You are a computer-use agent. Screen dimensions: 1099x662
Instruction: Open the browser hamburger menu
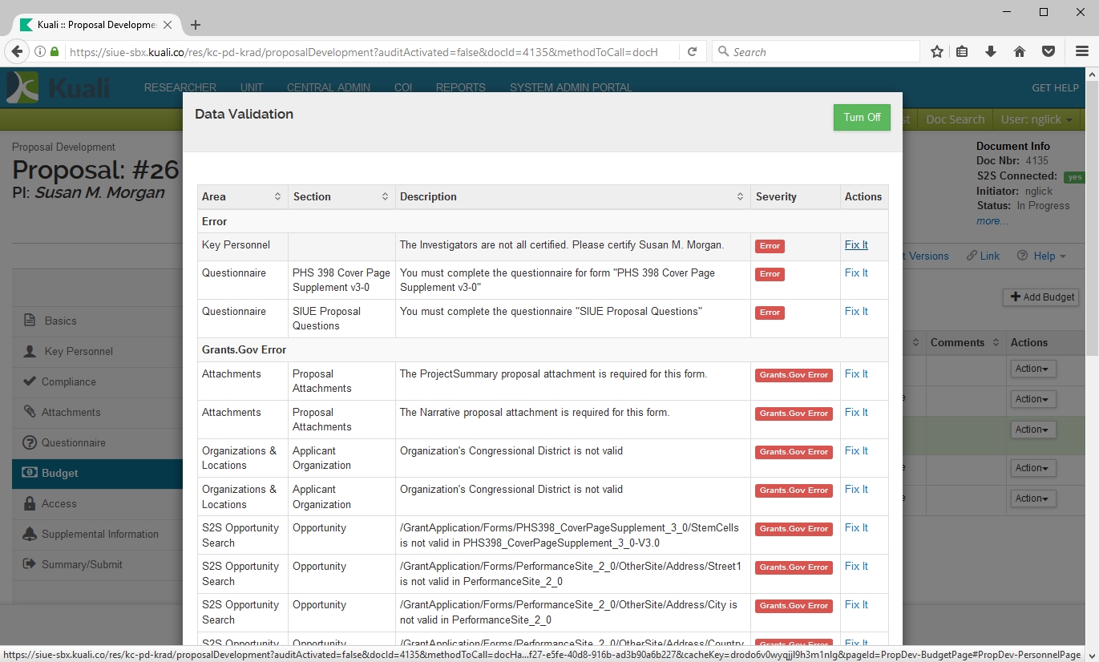coord(1081,52)
